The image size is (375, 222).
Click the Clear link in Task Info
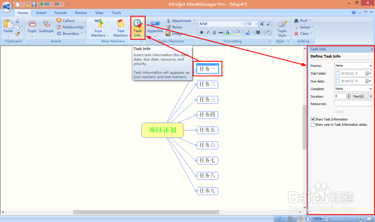pyautogui.click(x=339, y=111)
